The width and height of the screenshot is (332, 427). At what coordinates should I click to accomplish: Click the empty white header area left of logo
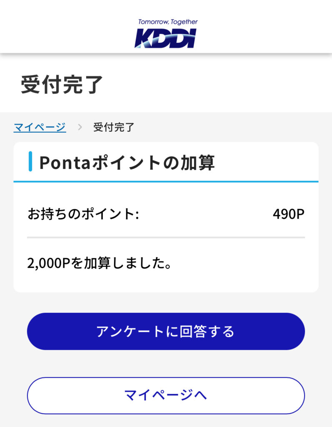pos(62,29)
